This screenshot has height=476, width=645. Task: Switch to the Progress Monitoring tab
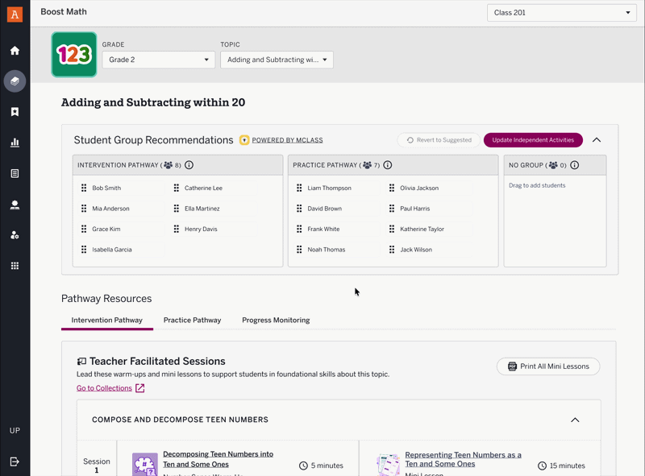[x=276, y=321]
